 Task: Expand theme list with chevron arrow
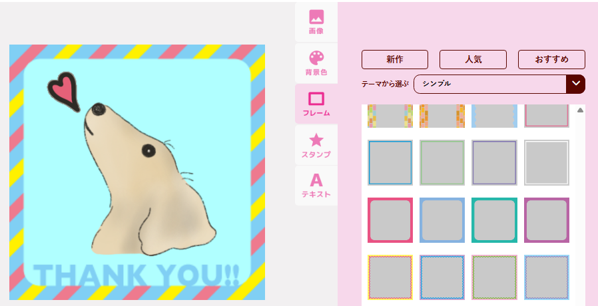click(x=575, y=84)
